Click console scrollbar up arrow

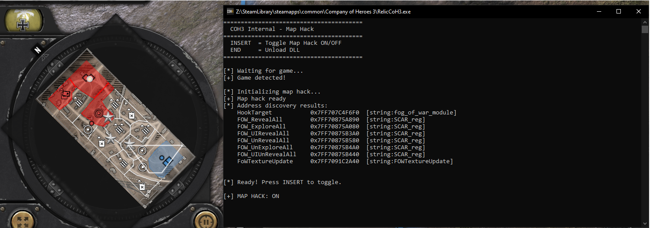point(645,22)
